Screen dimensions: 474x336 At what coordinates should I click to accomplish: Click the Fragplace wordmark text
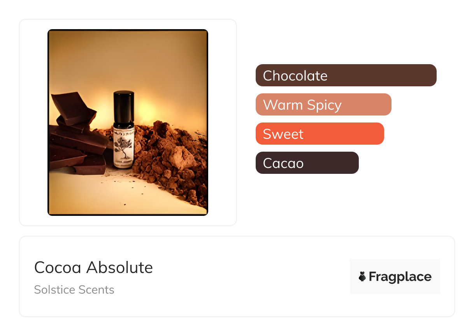click(x=400, y=276)
